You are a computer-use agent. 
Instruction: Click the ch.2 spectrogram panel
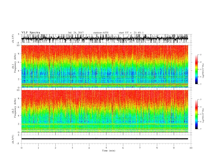pyautogui.click(x=105, y=111)
